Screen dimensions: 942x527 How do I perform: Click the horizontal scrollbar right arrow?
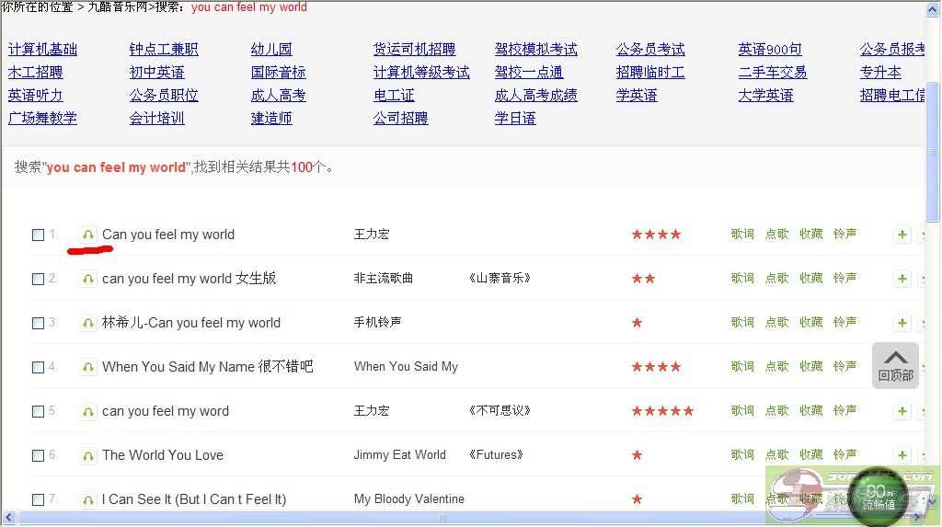pos(916,519)
